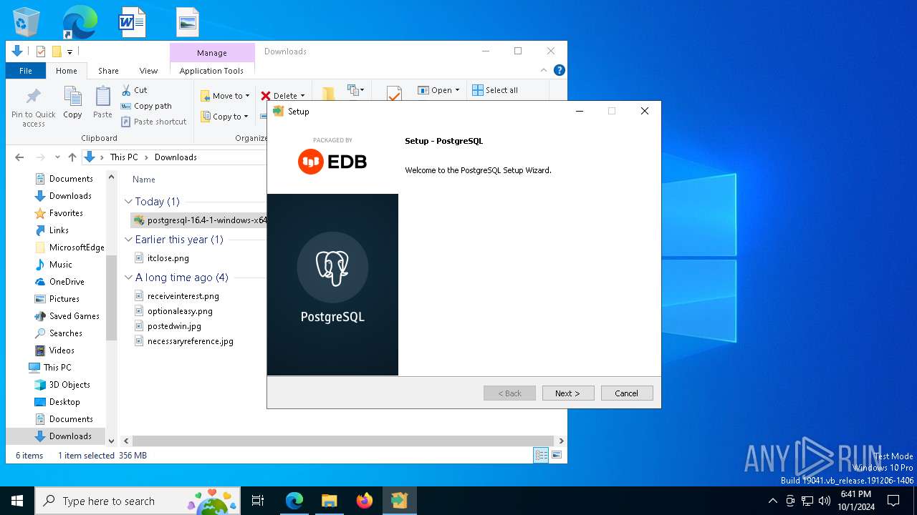This screenshot has height=515, width=917.
Task: Switch to the View tab
Action: click(148, 71)
